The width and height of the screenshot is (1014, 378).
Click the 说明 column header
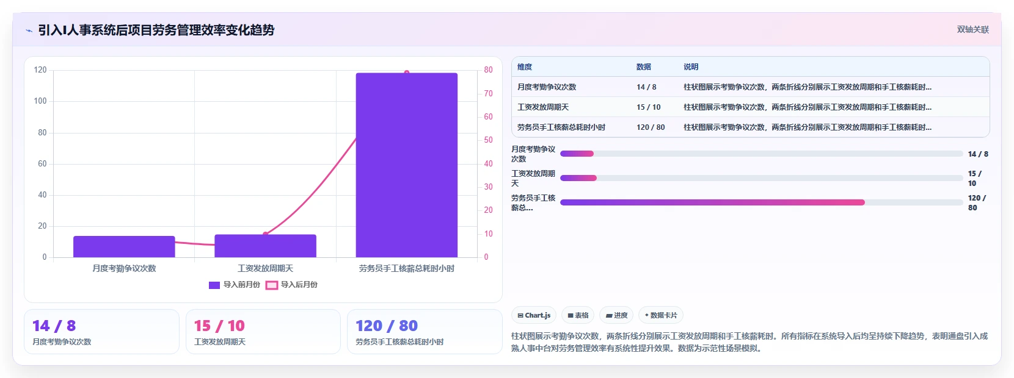[691, 67]
